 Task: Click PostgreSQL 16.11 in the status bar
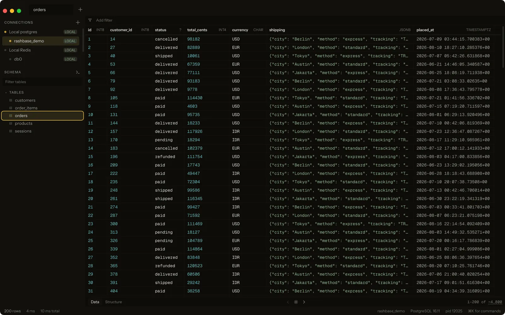pyautogui.click(x=425, y=311)
